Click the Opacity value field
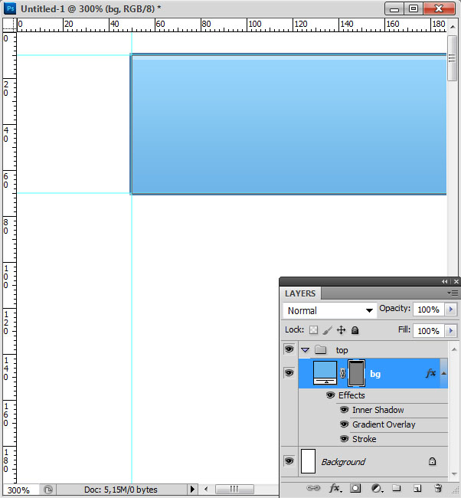Image resolution: width=461 pixels, height=498 pixels. pos(429,309)
